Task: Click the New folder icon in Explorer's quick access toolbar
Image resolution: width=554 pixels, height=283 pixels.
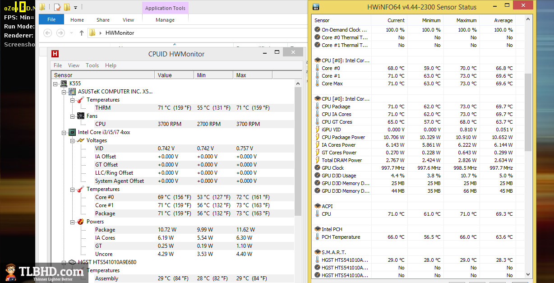Action: [67, 7]
